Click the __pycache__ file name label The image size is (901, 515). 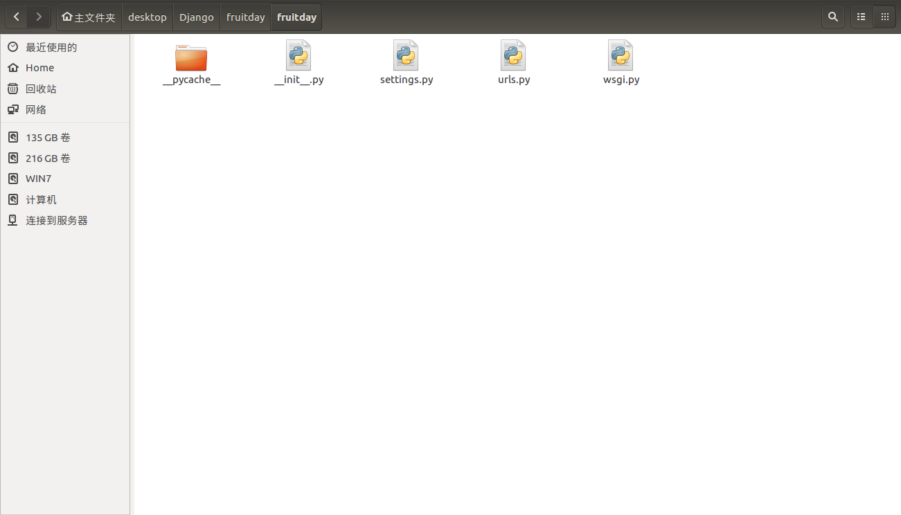click(x=191, y=80)
